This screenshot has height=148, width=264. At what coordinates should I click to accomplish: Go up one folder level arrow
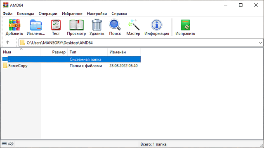(x=7, y=42)
